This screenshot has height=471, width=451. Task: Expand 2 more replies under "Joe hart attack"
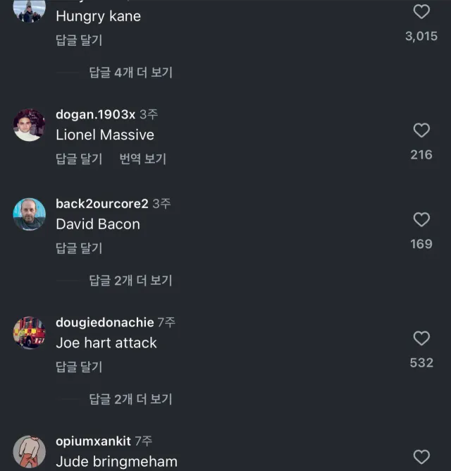130,399
